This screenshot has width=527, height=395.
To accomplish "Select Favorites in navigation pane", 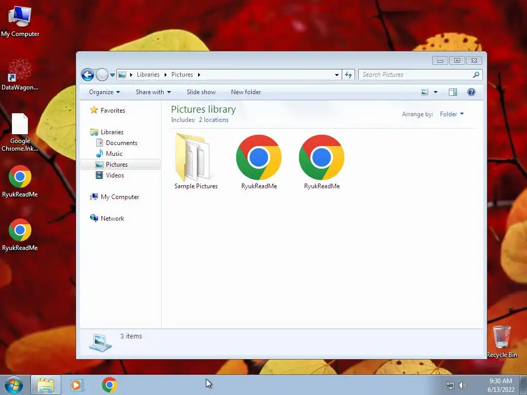I will pos(113,111).
